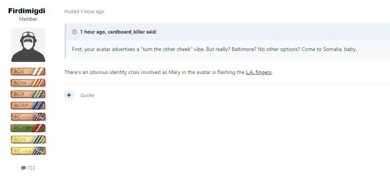Select the yellow BON badge
This screenshot has width=390, height=177.
(x=28, y=139)
